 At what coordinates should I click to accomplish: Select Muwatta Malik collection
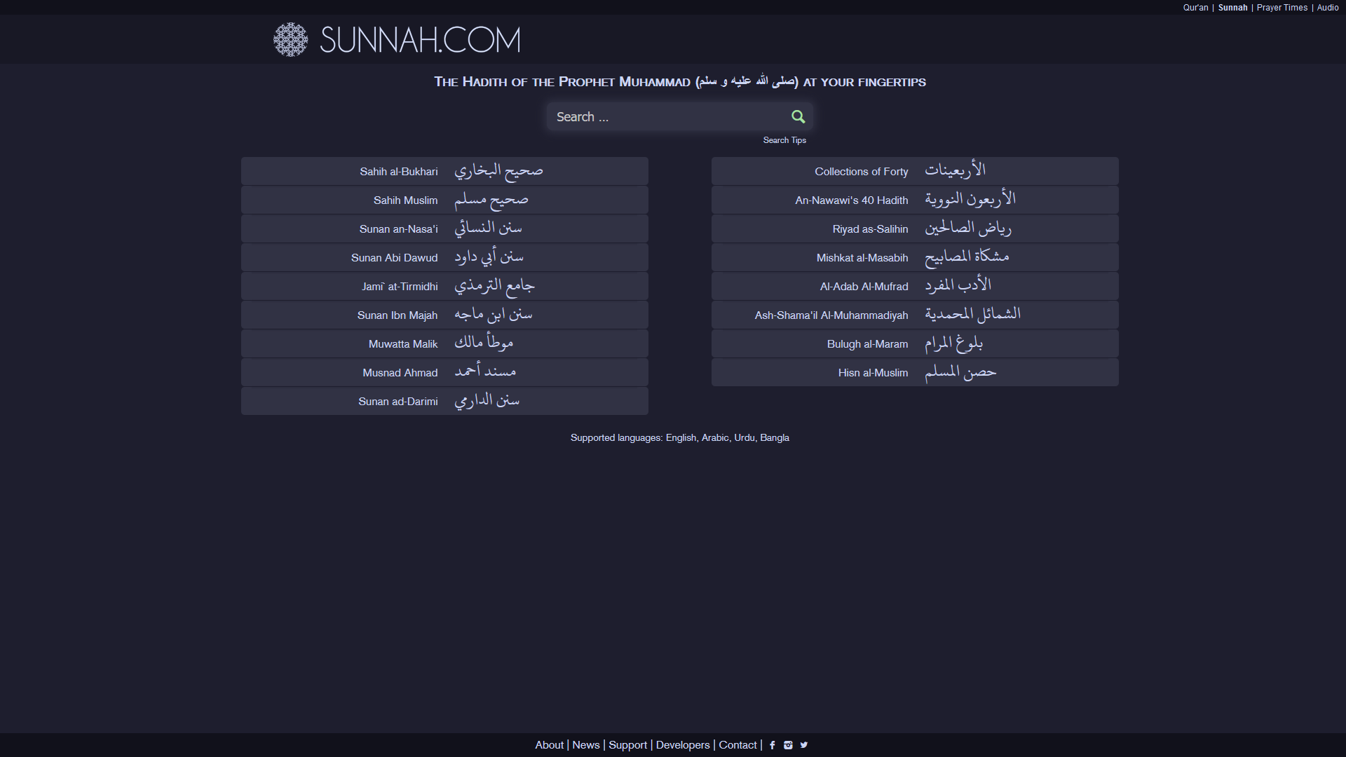402,344
